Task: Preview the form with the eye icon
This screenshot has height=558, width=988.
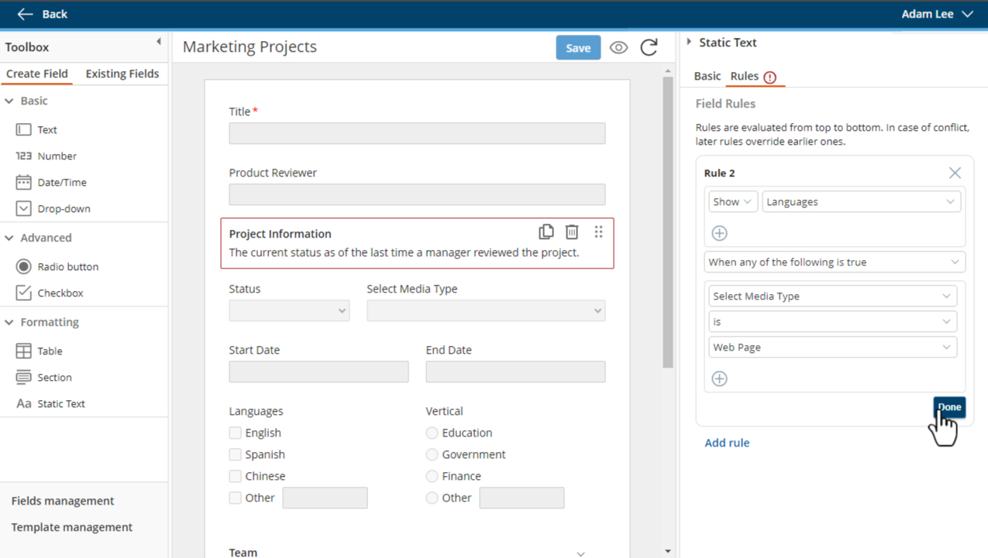Action: pyautogui.click(x=618, y=48)
